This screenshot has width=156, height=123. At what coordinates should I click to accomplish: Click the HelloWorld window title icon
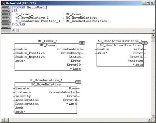coord(4,3)
